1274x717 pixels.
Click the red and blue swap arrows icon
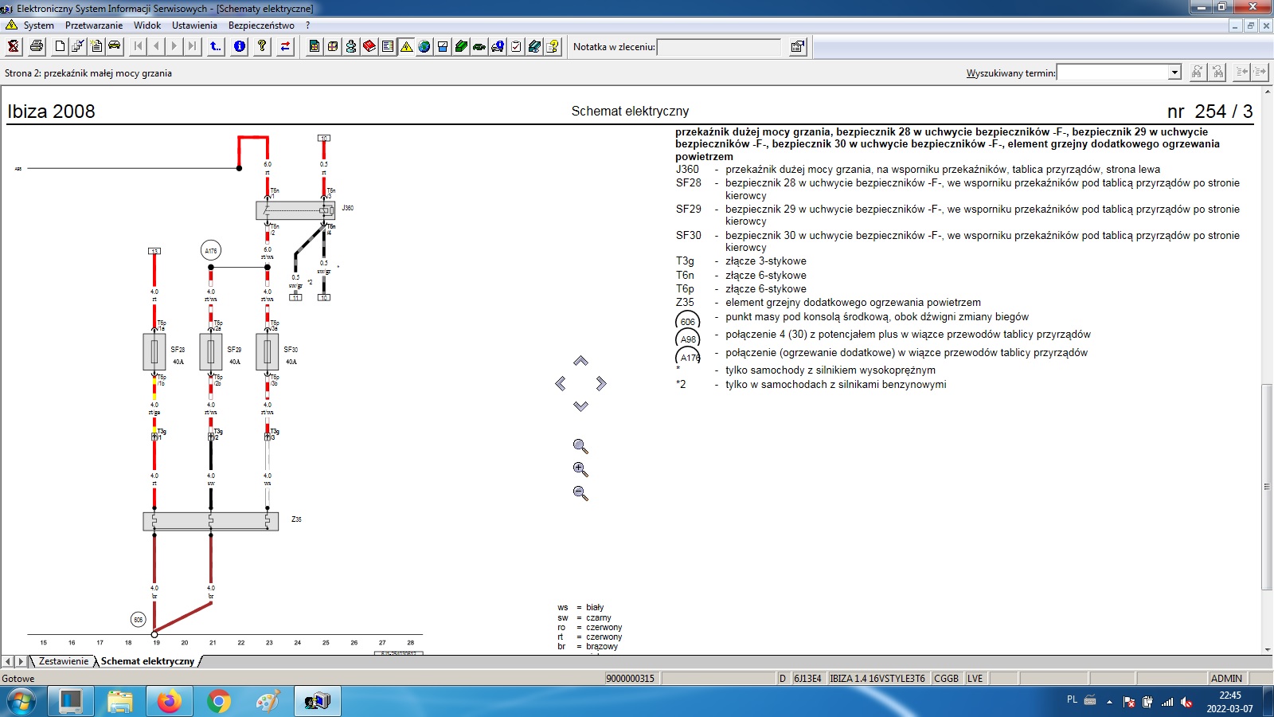pyautogui.click(x=285, y=46)
